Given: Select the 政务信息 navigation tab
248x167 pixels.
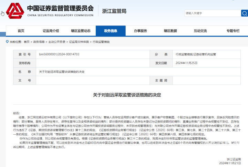Looking at the screenshot, I should [111, 31].
